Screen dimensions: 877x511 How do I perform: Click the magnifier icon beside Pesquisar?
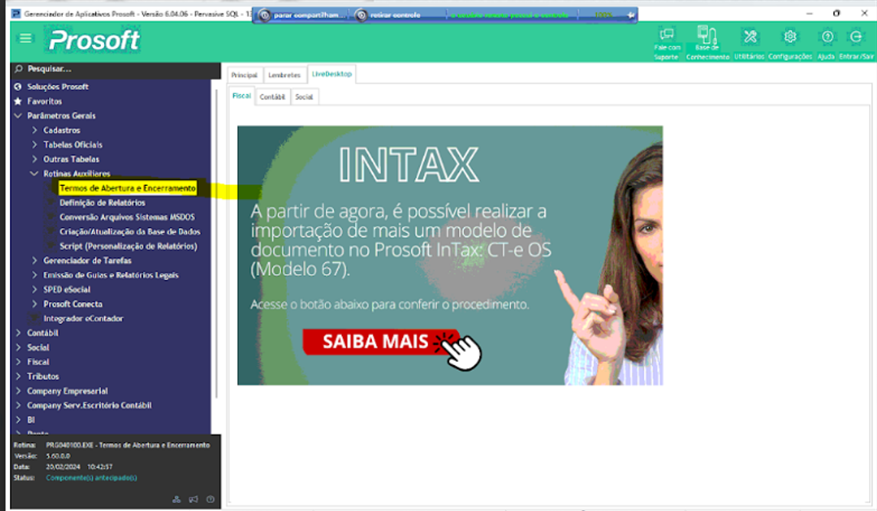tap(18, 69)
